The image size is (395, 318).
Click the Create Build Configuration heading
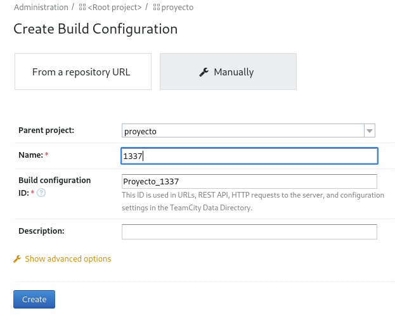click(96, 29)
